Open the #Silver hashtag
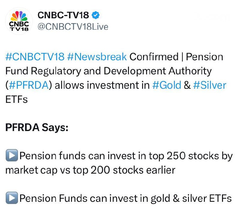The height and width of the screenshot is (212, 240). point(209,85)
